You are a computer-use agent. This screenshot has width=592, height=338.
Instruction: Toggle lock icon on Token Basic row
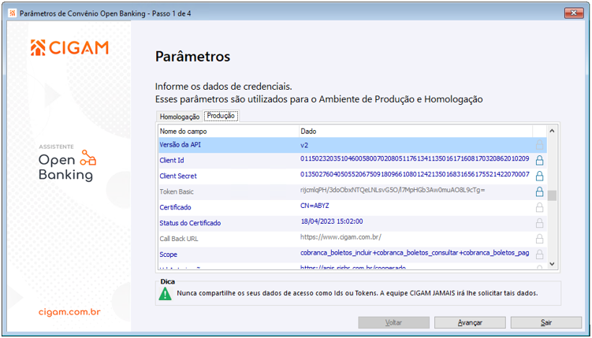click(x=539, y=191)
